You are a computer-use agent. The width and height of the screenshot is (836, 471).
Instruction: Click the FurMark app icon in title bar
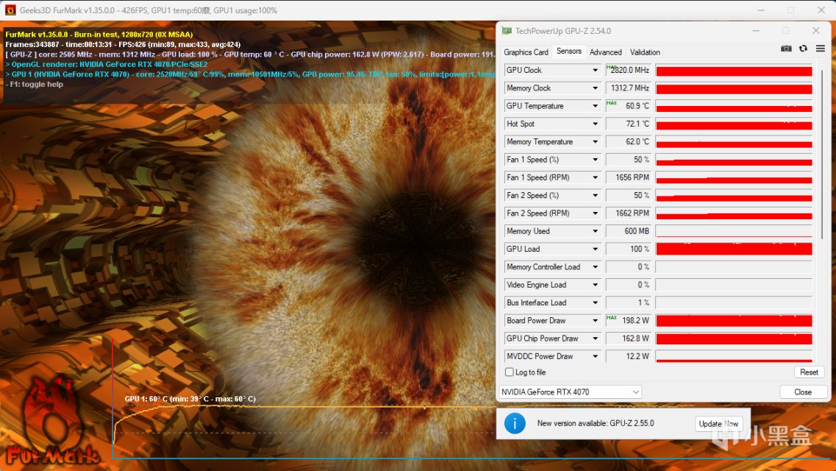click(10, 10)
